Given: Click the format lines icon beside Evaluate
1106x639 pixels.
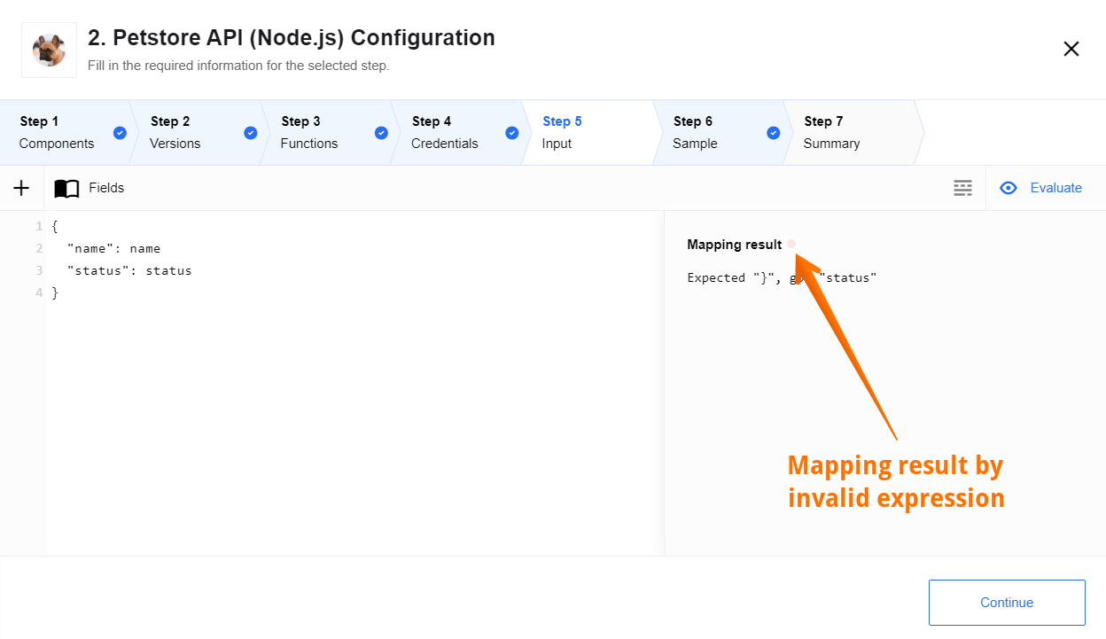Looking at the screenshot, I should [962, 188].
